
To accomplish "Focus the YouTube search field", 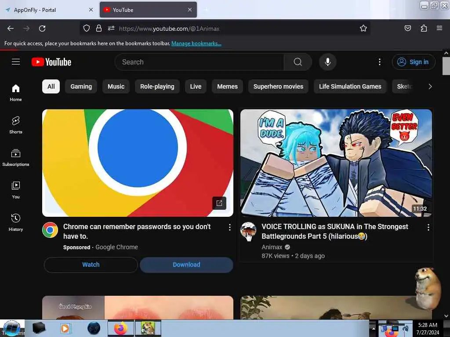I will click(200, 62).
